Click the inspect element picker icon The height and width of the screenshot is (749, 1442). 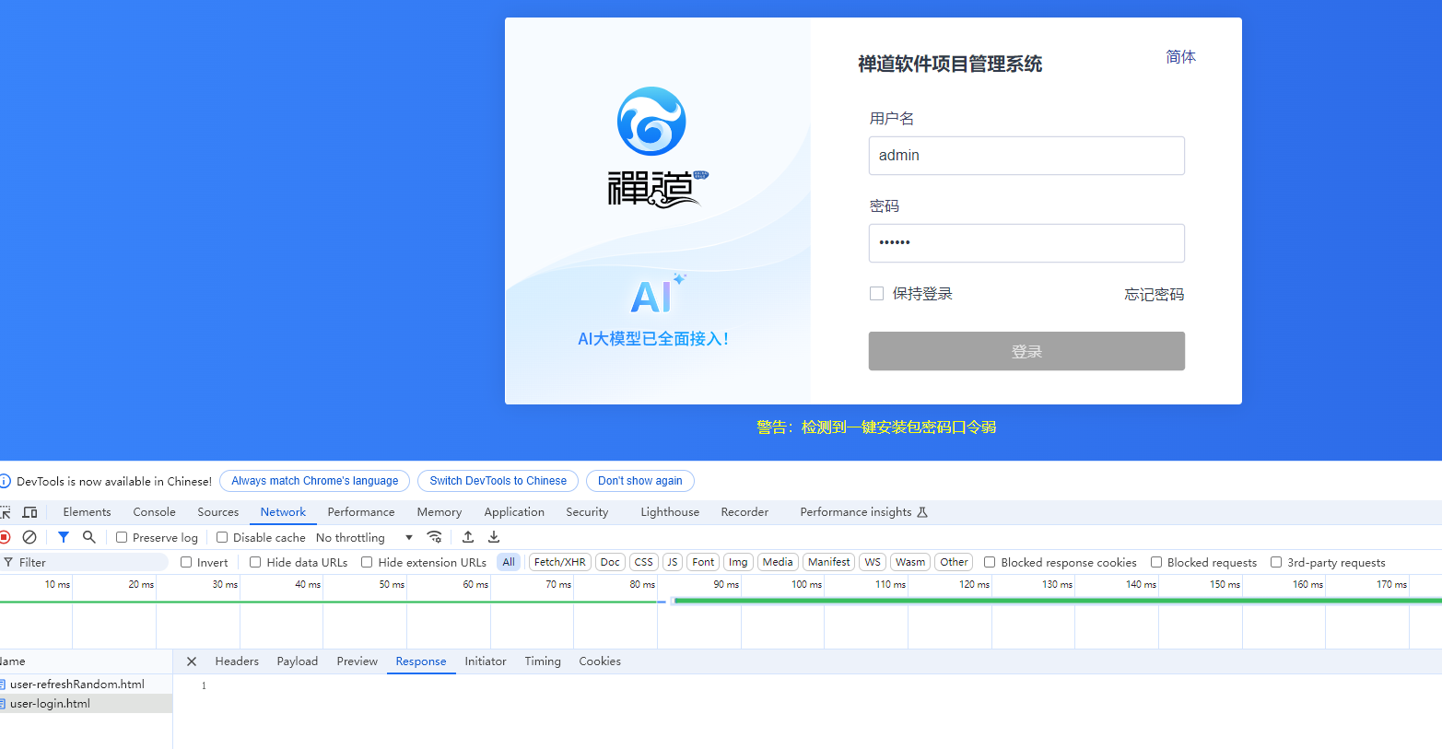click(5, 512)
